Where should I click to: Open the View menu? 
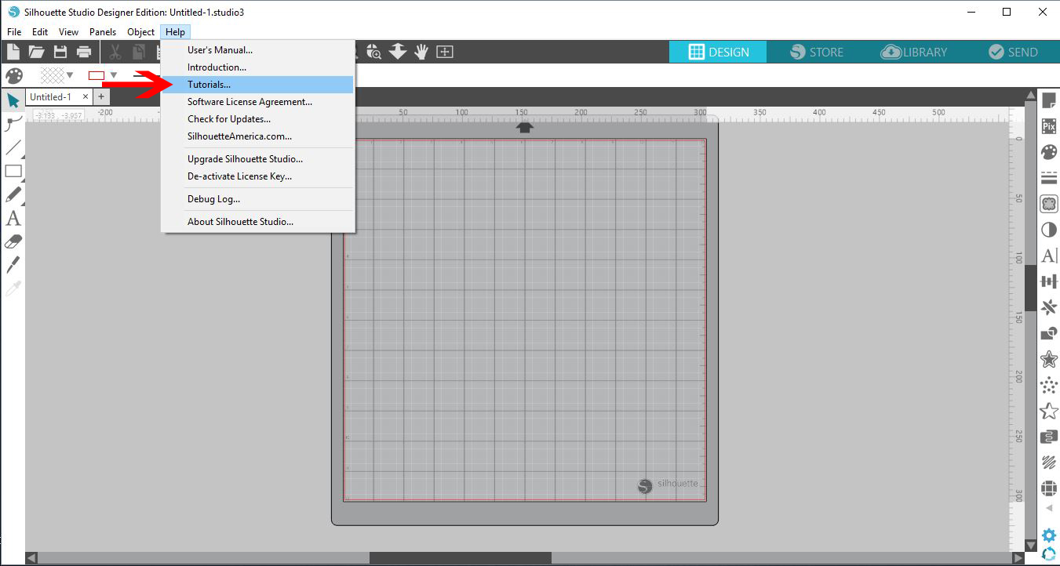(68, 32)
